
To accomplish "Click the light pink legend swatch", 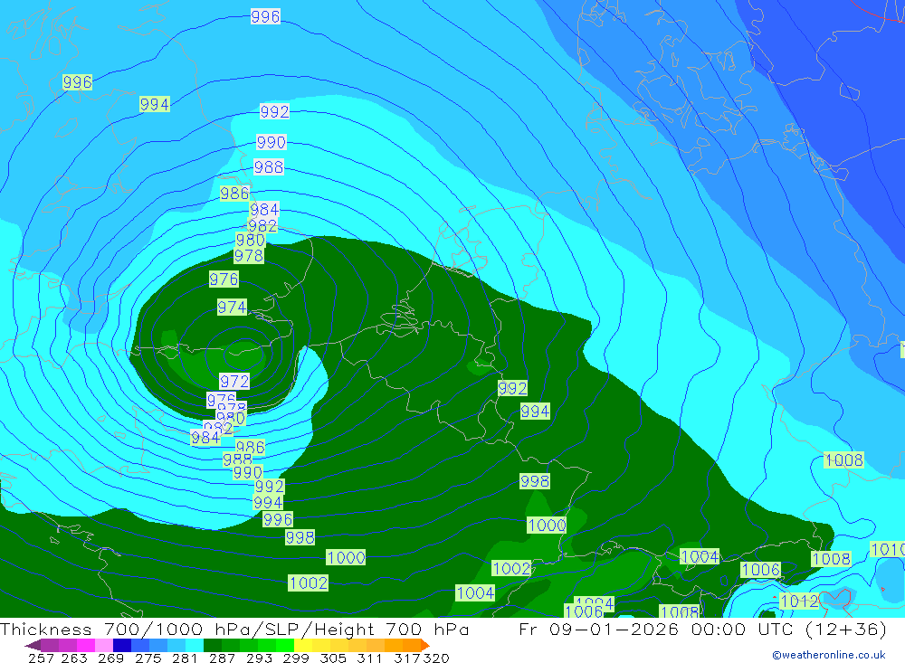I will point(104,645).
